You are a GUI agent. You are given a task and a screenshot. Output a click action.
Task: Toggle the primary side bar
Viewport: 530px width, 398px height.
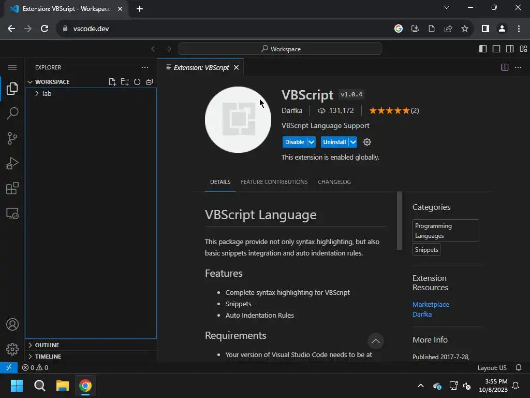click(483, 49)
